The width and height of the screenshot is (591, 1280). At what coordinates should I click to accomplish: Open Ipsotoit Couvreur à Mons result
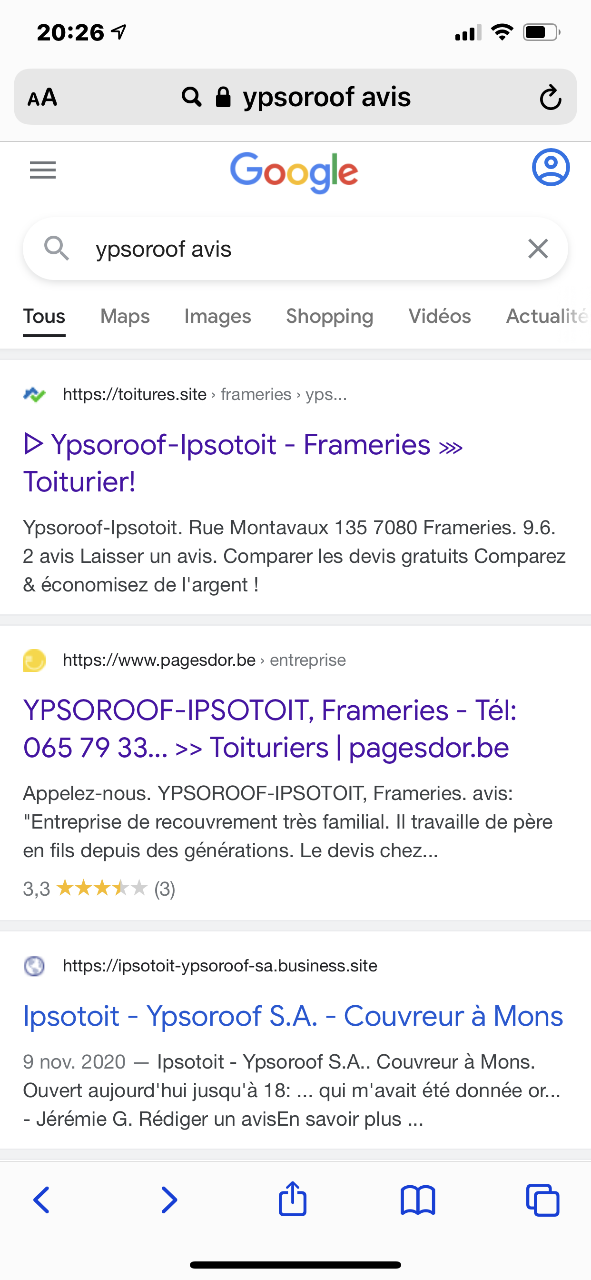(x=293, y=1016)
